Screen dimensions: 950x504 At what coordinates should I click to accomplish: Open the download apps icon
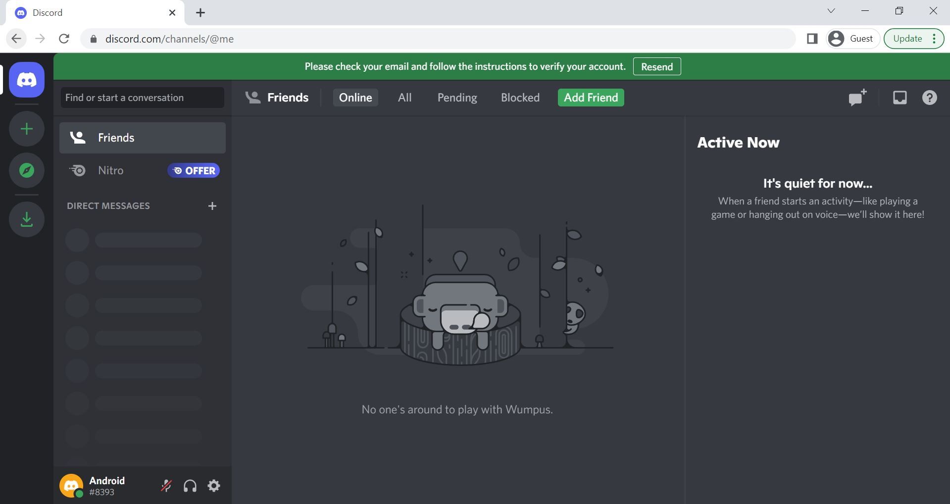tap(26, 219)
